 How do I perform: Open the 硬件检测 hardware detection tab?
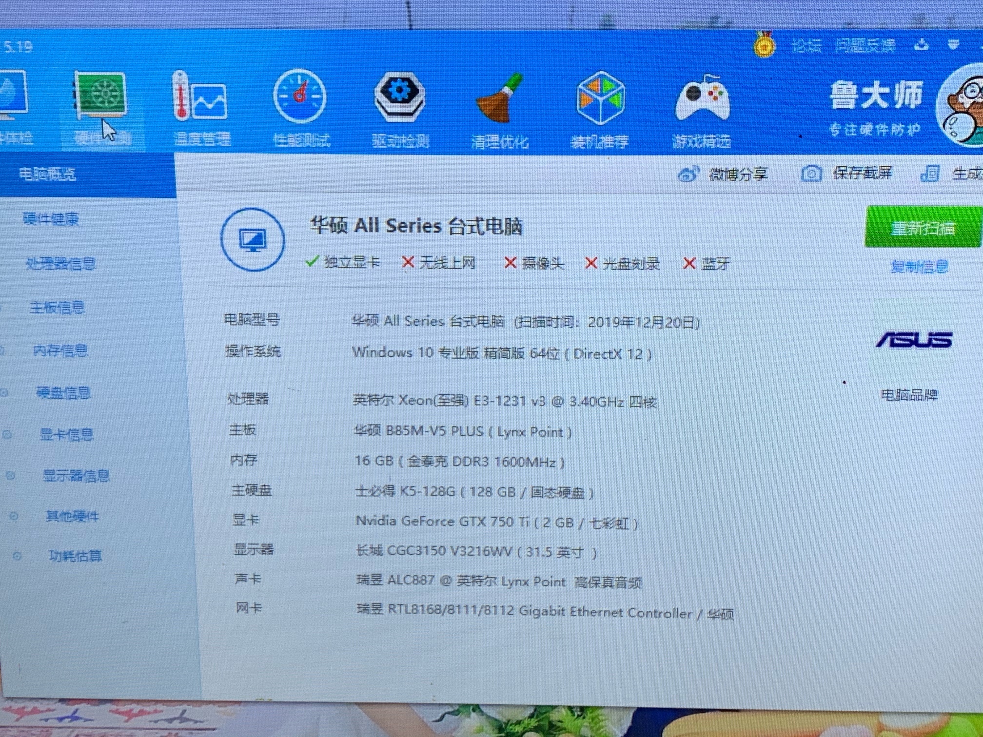click(x=102, y=108)
